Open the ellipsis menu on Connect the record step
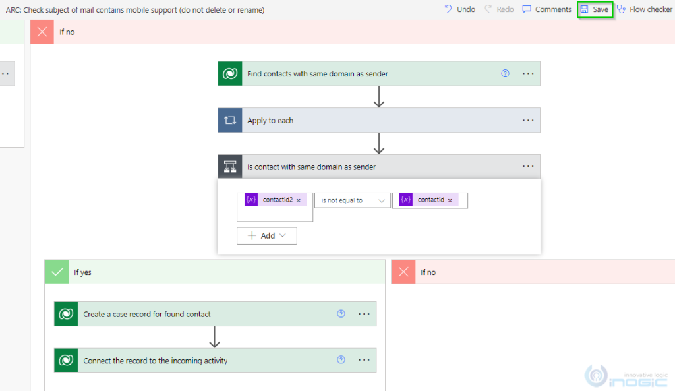Viewport: 675px width, 391px height. click(x=364, y=359)
